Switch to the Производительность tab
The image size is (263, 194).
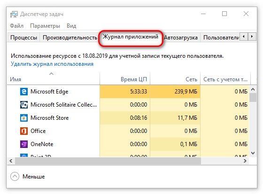[x=70, y=38]
